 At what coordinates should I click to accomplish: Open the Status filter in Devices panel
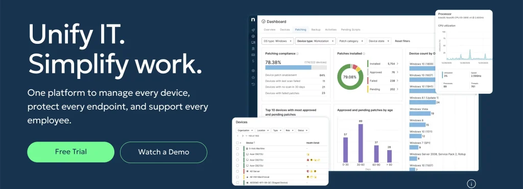(302, 130)
